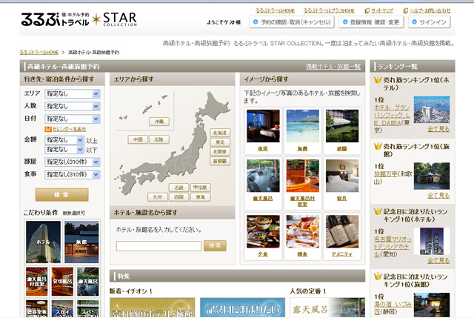This screenshot has height=318, width=474.
Task: Open 記念日に泊まりたい feature banner
Action: pos(242,308)
